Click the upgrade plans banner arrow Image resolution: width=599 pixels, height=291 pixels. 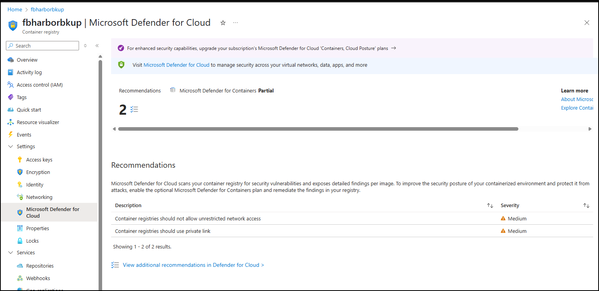(x=394, y=48)
